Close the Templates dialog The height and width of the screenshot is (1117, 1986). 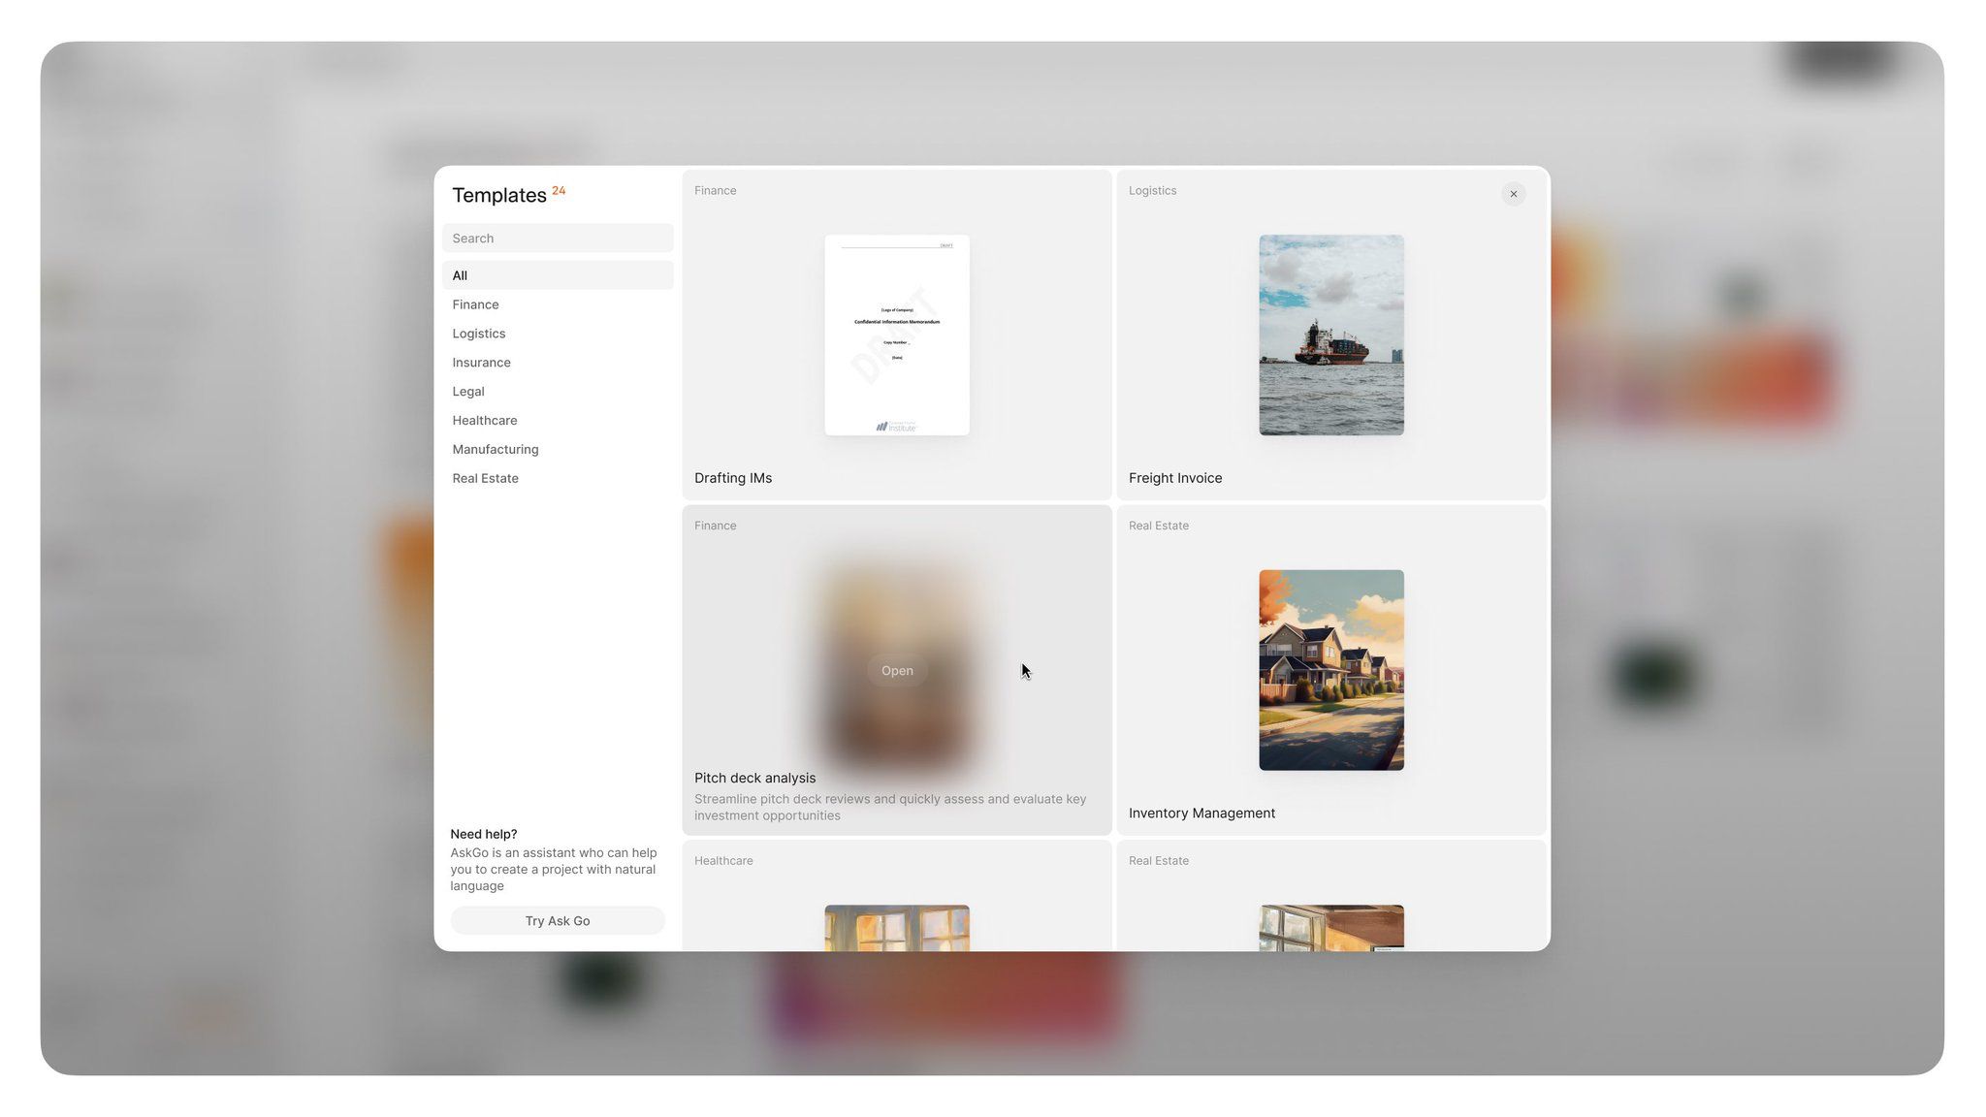click(1513, 194)
